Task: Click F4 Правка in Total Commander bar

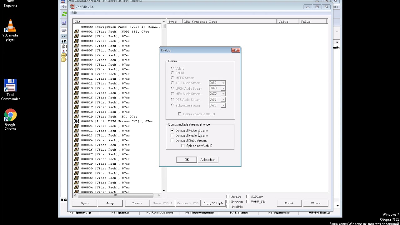Action: (120, 212)
